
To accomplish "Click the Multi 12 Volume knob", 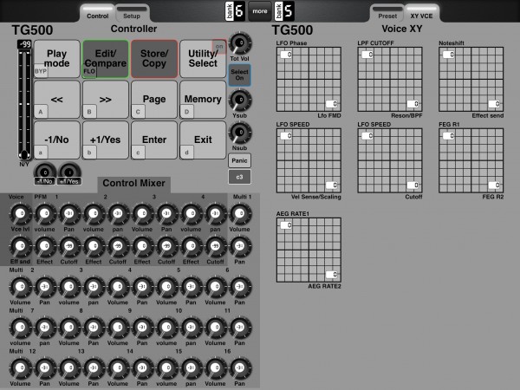I will coord(21,368).
